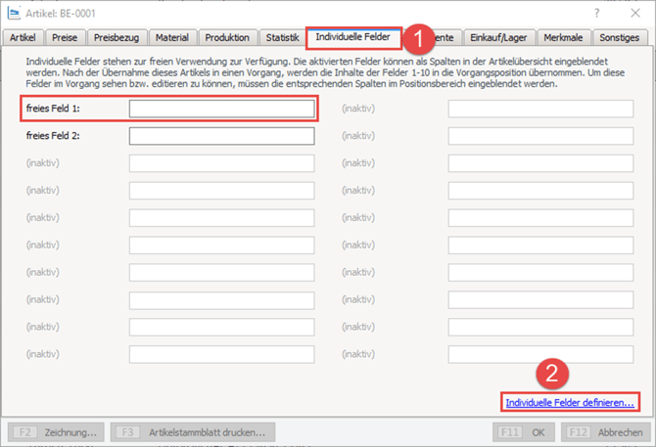The image size is (656, 447).
Task: Show the Statistik tab
Action: 283,38
